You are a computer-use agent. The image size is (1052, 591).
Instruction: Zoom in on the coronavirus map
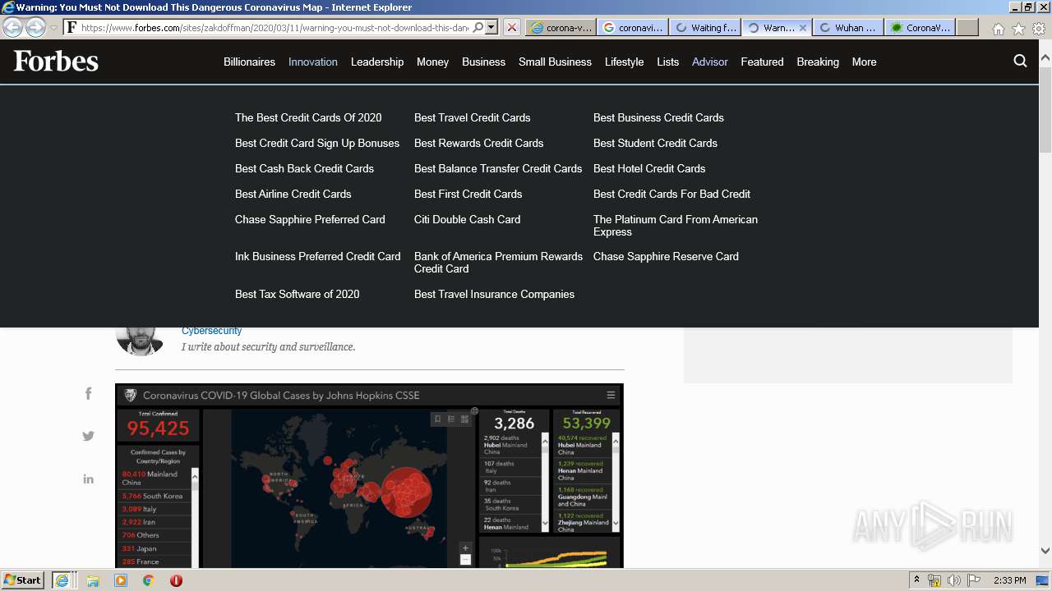(465, 547)
